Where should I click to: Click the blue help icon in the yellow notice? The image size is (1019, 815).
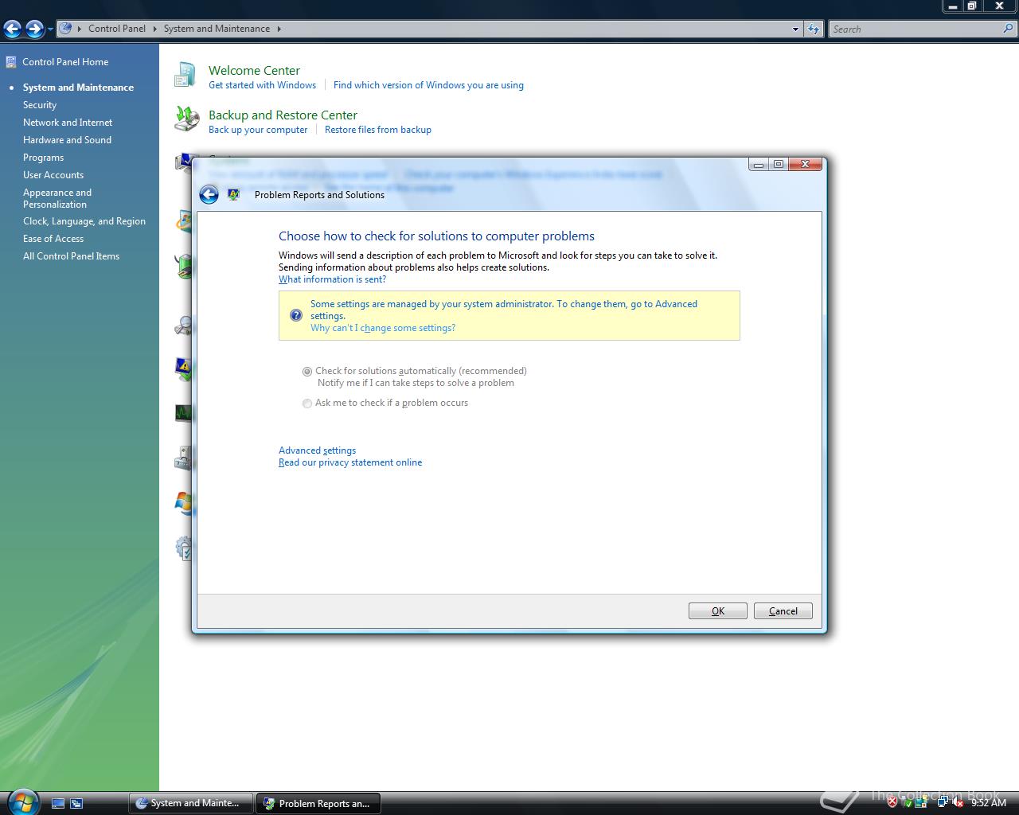click(x=296, y=315)
